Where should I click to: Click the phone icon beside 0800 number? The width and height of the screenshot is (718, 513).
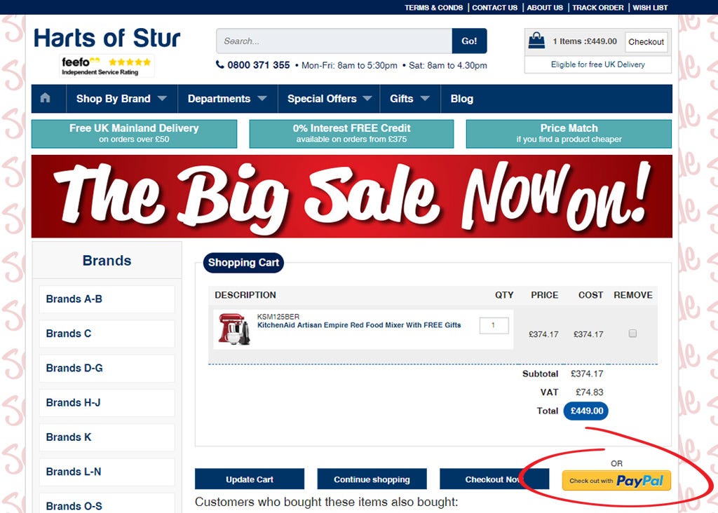point(219,64)
